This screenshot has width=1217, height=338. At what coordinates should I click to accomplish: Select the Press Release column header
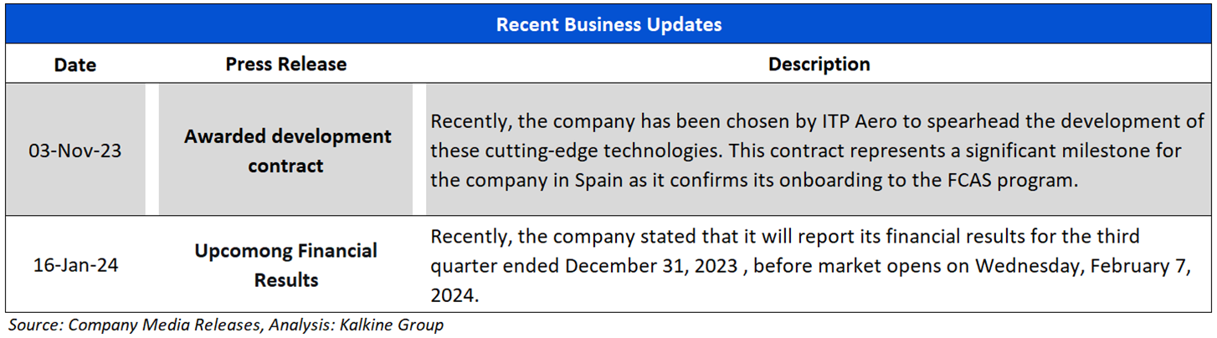[285, 64]
